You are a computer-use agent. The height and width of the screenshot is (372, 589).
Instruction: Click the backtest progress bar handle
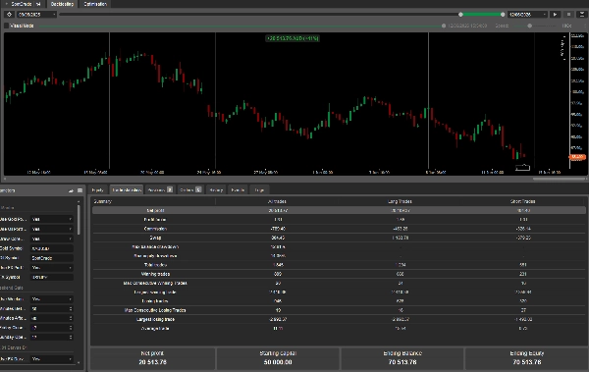coord(444,26)
